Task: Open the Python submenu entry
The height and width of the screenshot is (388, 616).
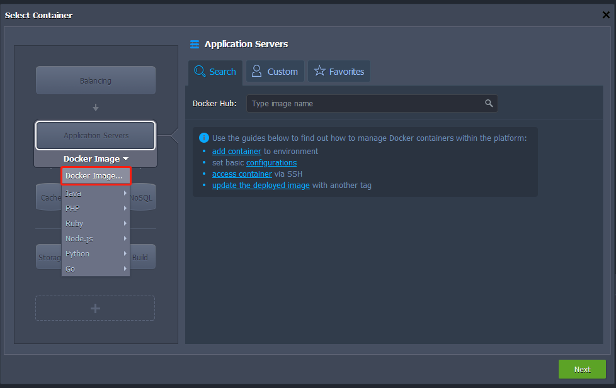Action: pos(96,254)
